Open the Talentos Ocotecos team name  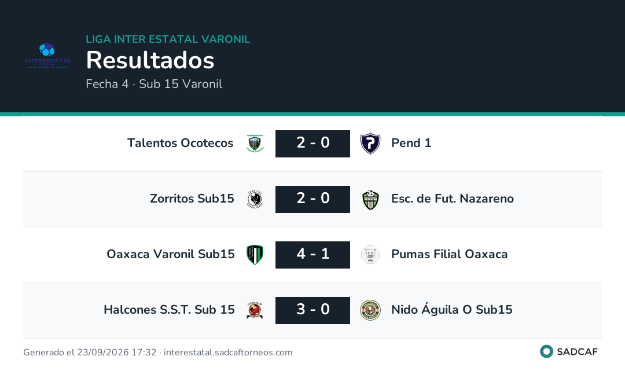point(180,143)
